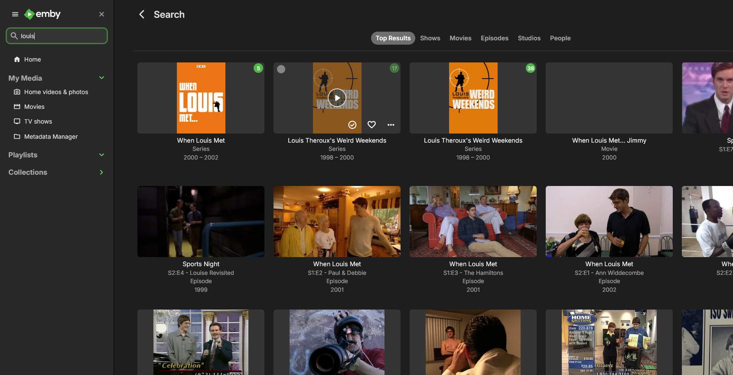Click the search magnifier icon

[x=14, y=36]
